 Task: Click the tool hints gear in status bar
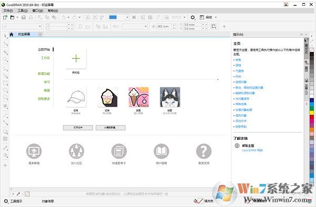coord(6,201)
